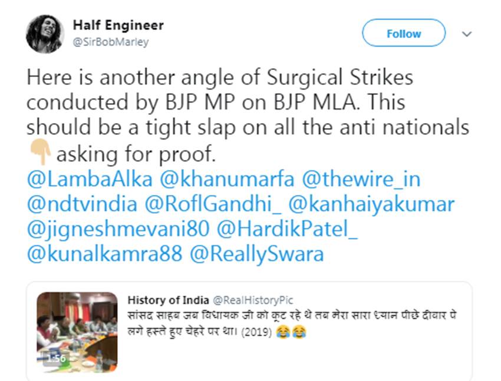The image size is (501, 381).
Task: Click the 1:56 video duration badge
Action: (56, 358)
